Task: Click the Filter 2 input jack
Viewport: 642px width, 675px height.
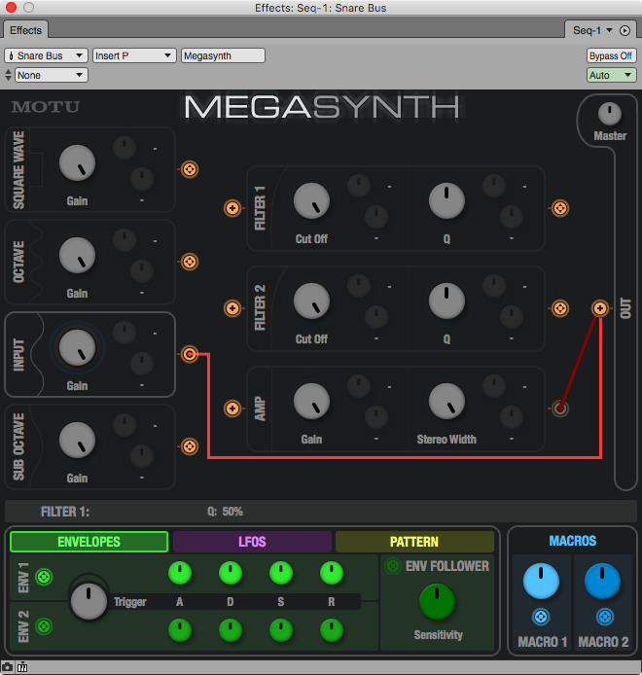Action: click(232, 308)
